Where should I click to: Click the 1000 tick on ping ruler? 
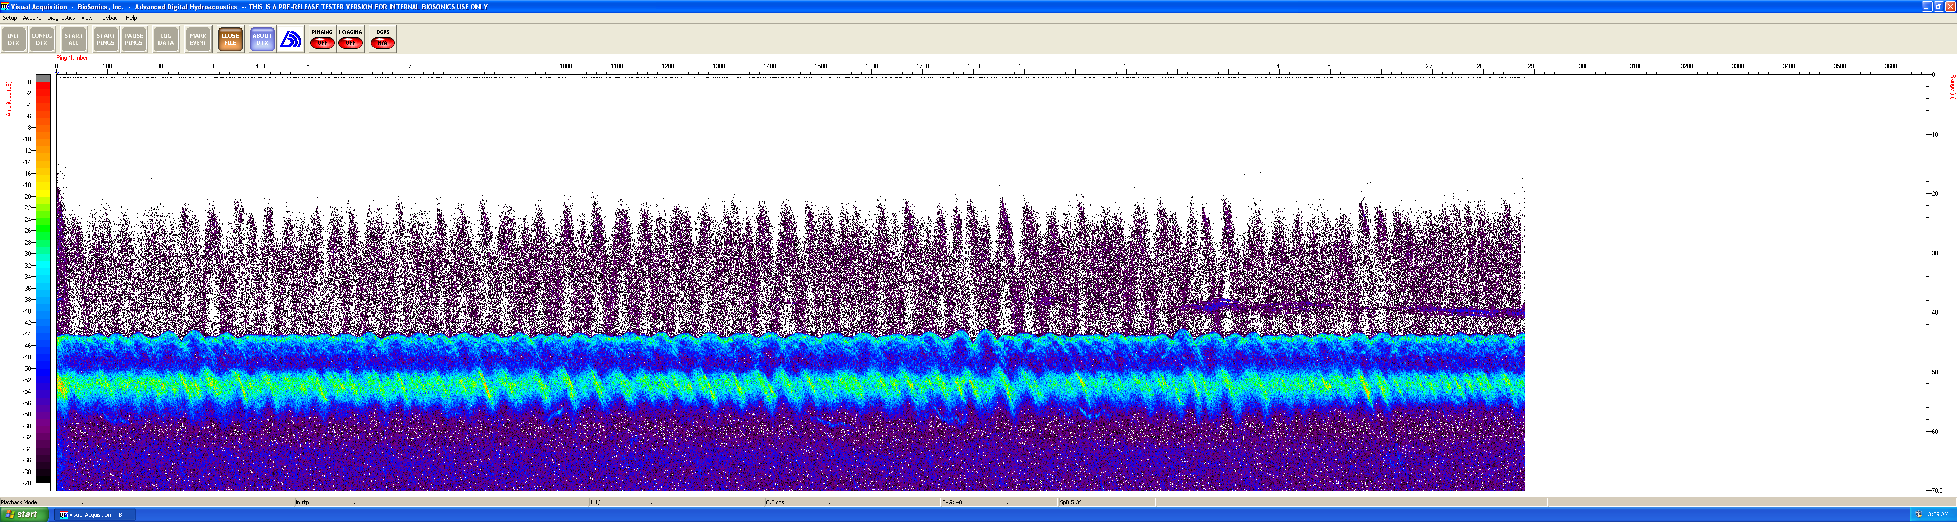pos(565,67)
